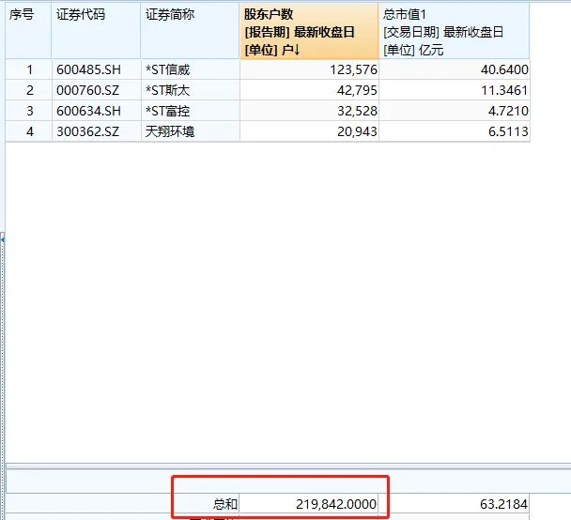Click the 总市值1 column header

pos(454,31)
